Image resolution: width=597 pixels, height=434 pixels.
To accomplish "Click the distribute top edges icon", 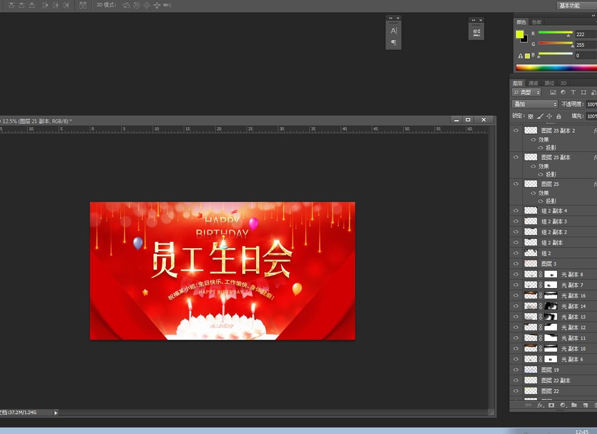I will tap(11, 5).
